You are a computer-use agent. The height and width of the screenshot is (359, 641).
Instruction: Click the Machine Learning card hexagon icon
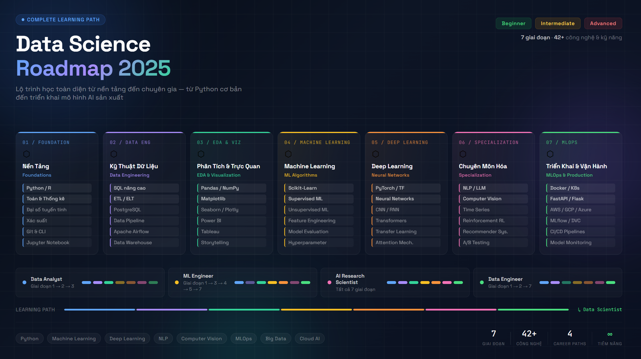coord(288,154)
